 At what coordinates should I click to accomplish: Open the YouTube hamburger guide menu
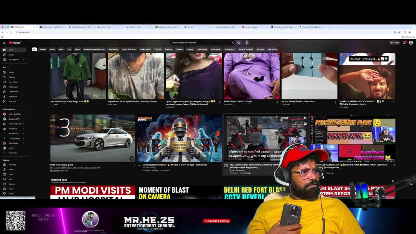click(x=4, y=43)
